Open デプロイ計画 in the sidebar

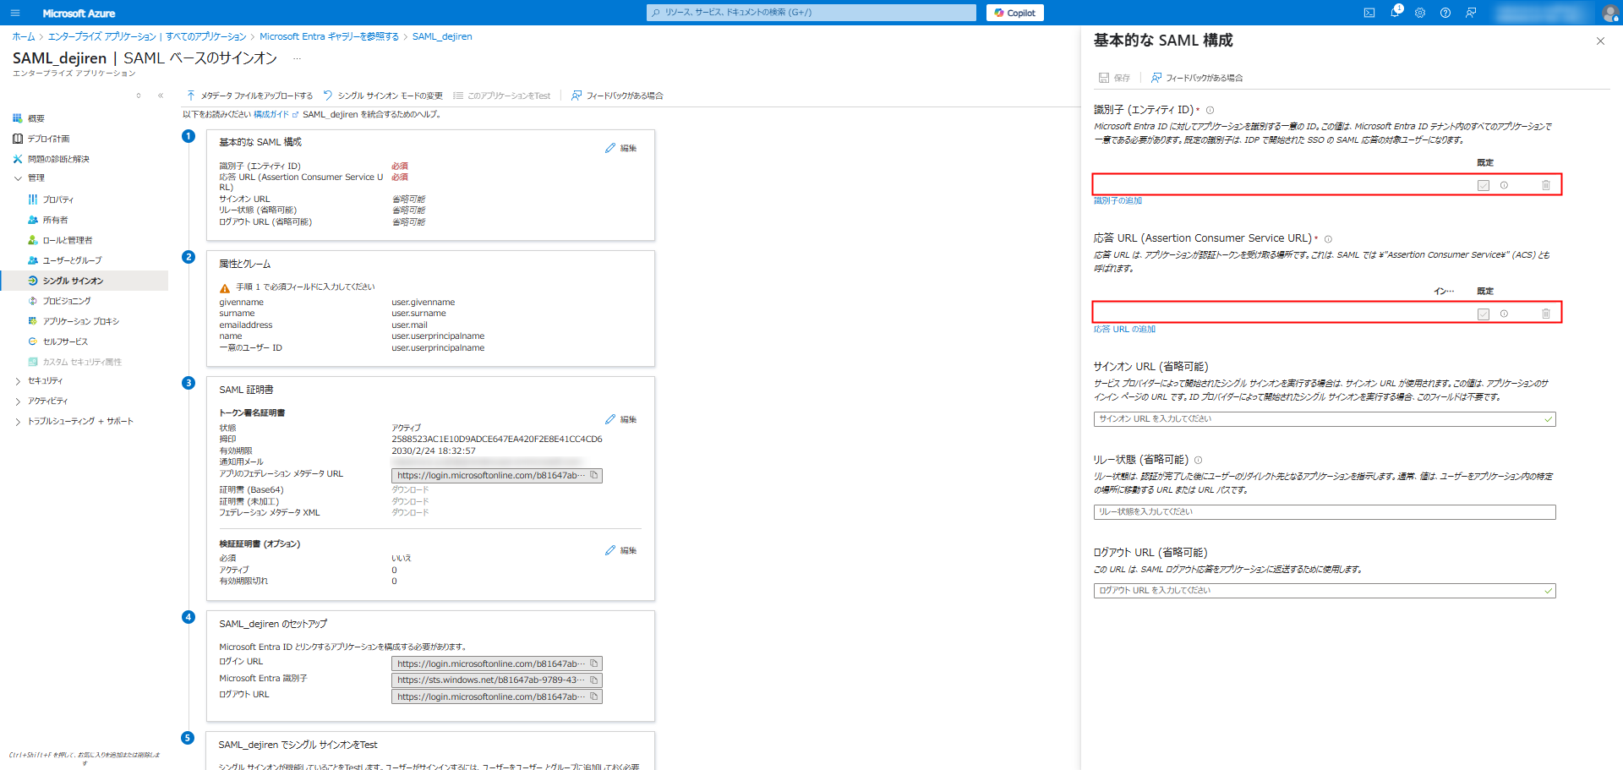pos(48,139)
